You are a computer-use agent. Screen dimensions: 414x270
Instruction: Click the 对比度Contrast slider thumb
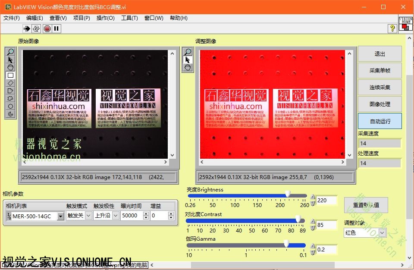tap(298, 219)
